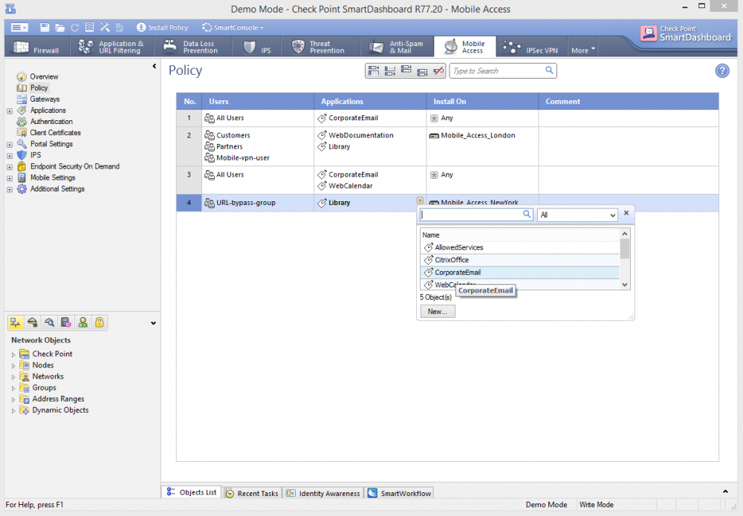This screenshot has height=516, width=743.
Task: Close the application picker popup
Action: point(626,213)
